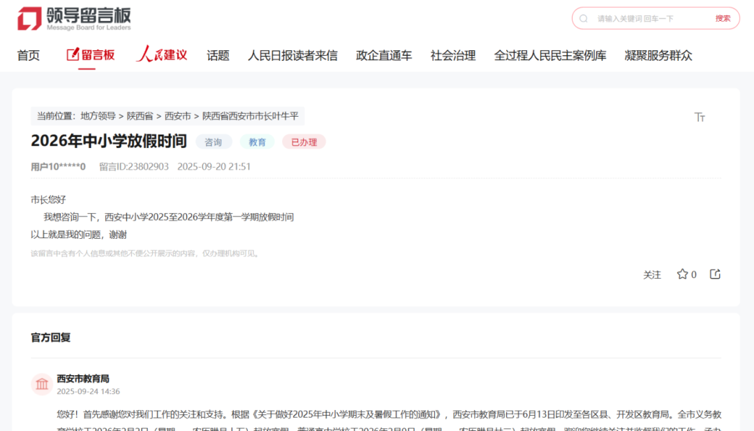
Task: Type in the keyword search input field
Action: (x=649, y=19)
